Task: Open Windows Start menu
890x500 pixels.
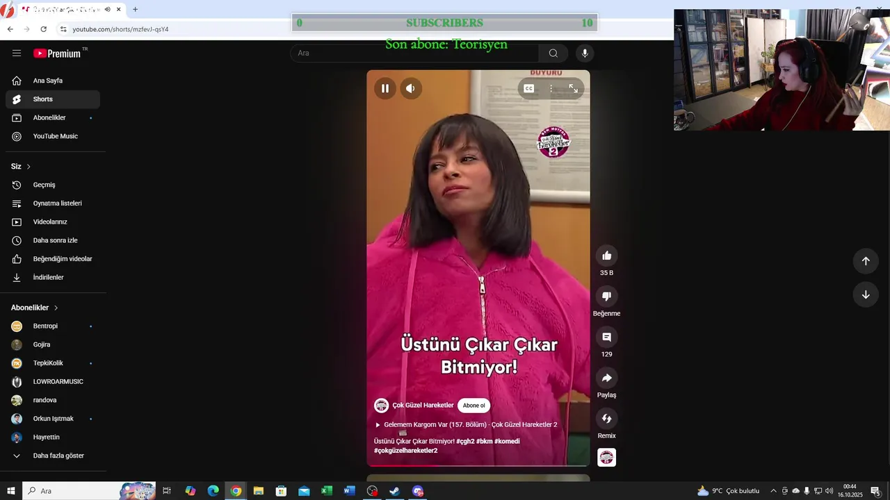Action: coord(11,491)
